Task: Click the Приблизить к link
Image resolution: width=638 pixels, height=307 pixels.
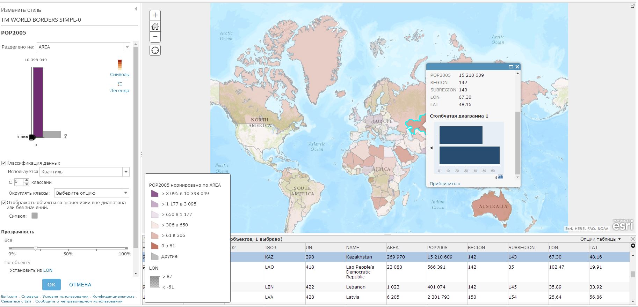Action: coord(445,184)
